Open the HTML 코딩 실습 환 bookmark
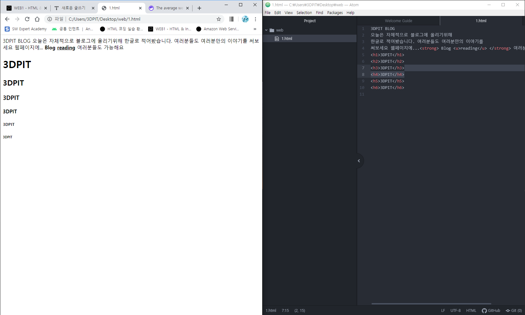The height and width of the screenshot is (315, 525). [x=122, y=29]
